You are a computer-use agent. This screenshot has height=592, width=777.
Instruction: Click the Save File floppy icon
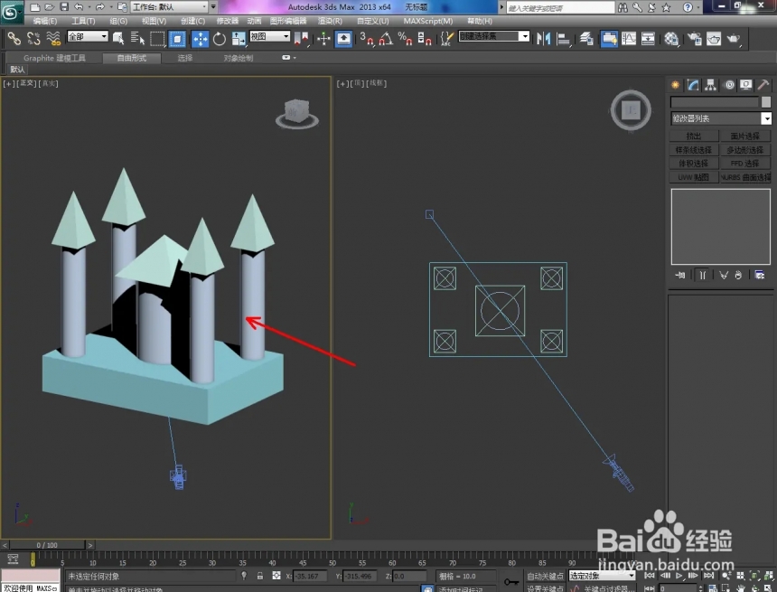coord(64,7)
